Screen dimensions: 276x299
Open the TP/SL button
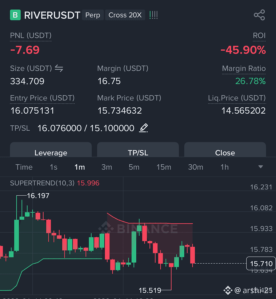coord(138,150)
